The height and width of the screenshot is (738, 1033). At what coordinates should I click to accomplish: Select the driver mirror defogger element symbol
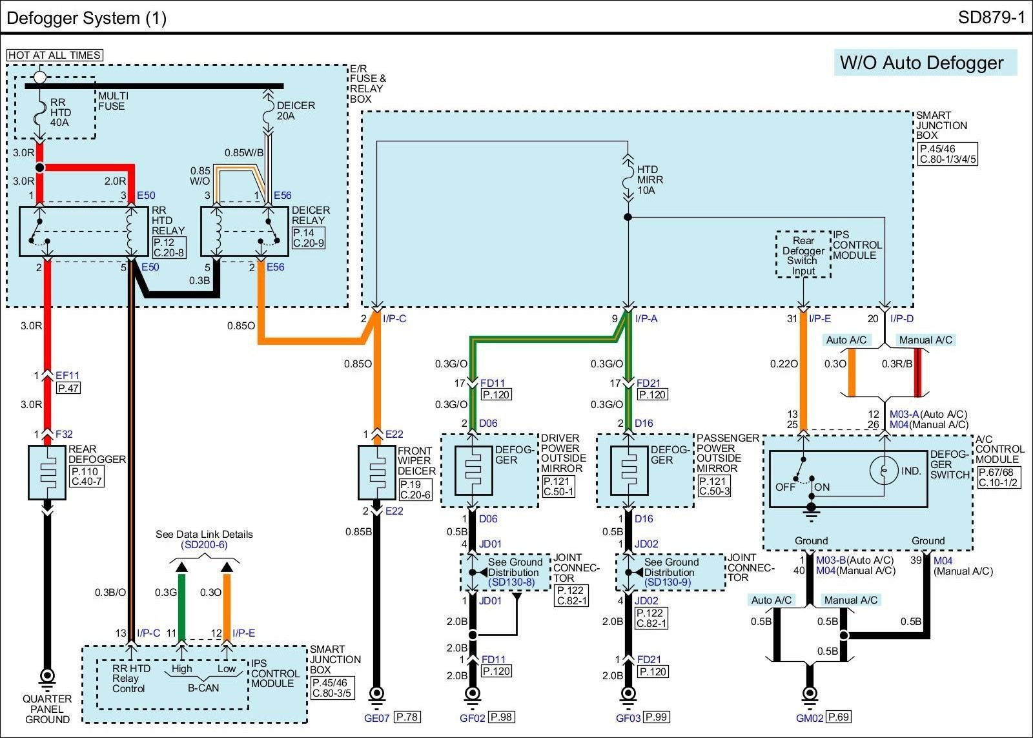point(473,471)
